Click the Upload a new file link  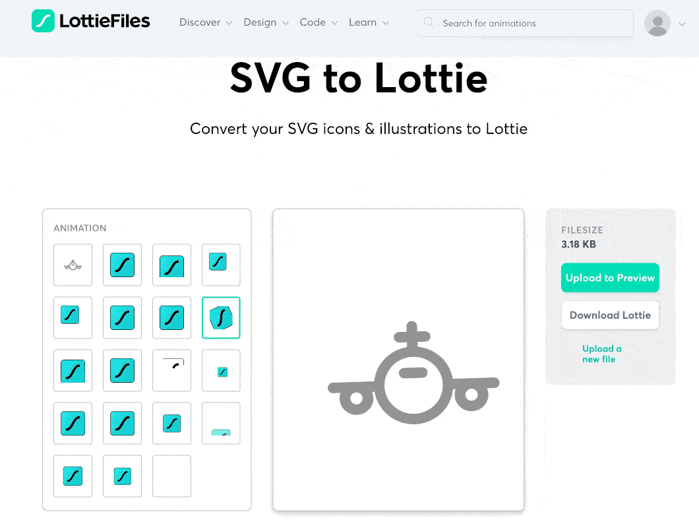coord(601,354)
